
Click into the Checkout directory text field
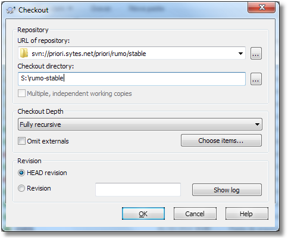[132, 79]
